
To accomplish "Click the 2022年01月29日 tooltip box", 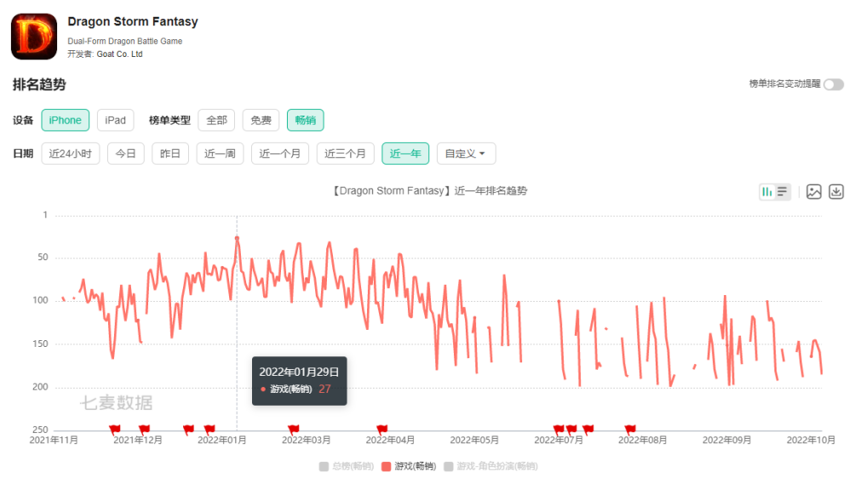I will point(300,381).
